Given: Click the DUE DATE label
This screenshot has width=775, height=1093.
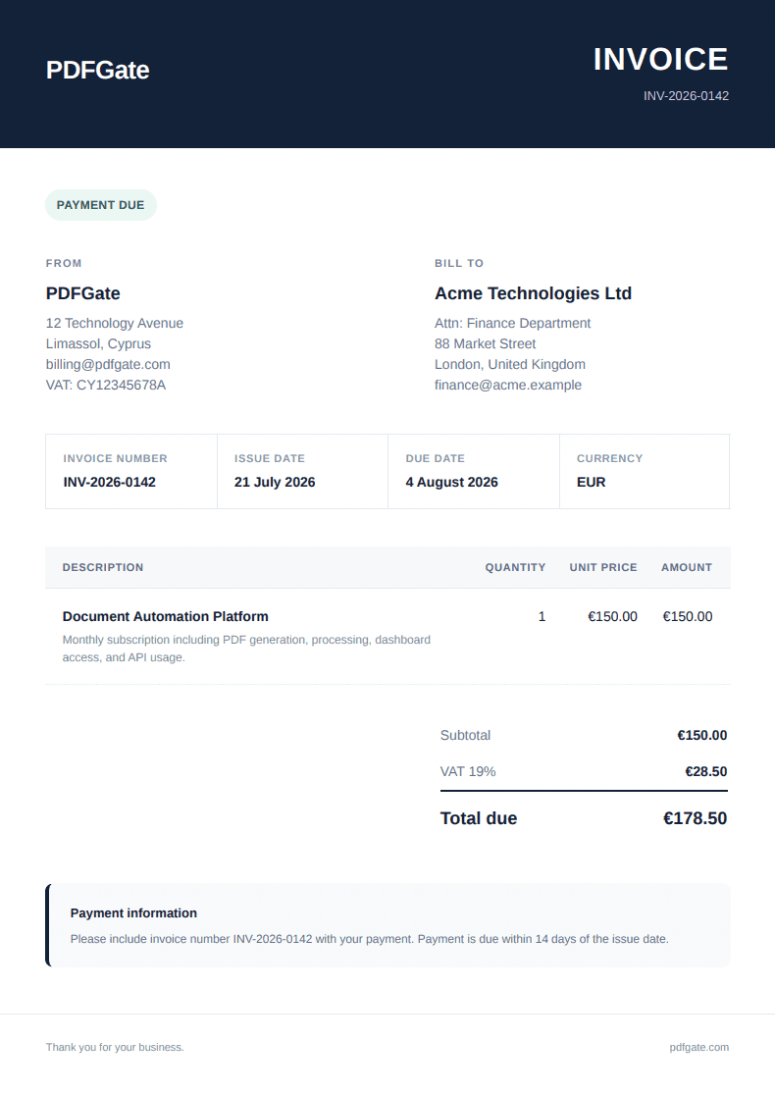Looking at the screenshot, I should tap(435, 458).
